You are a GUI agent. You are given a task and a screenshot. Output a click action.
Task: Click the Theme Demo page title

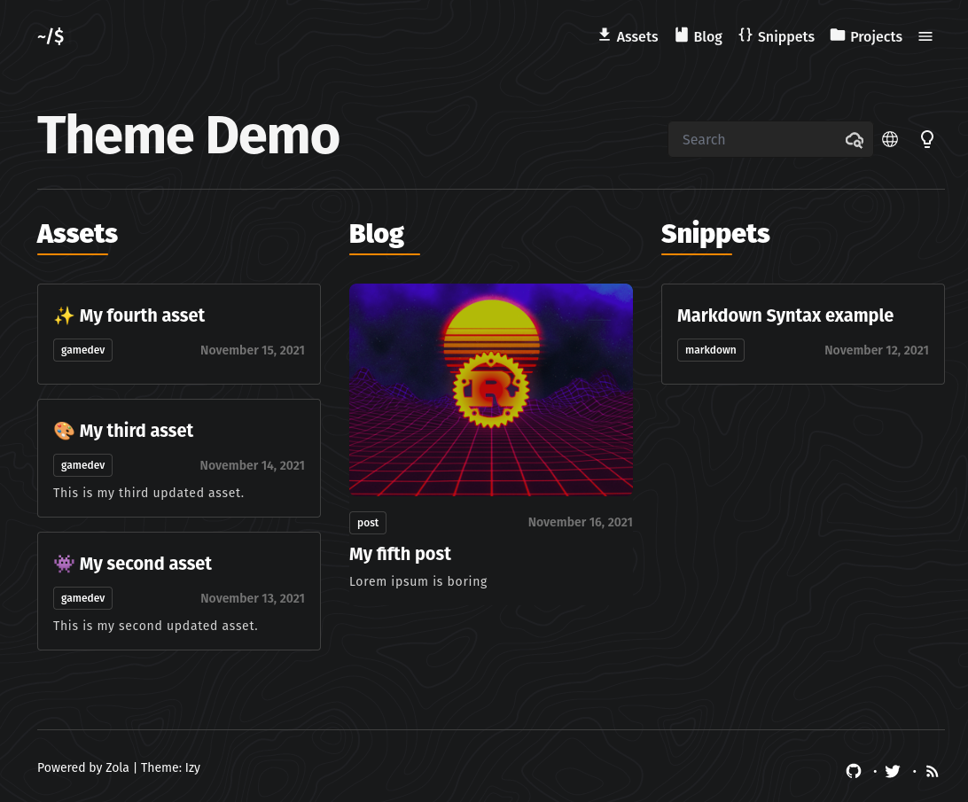coord(188,136)
